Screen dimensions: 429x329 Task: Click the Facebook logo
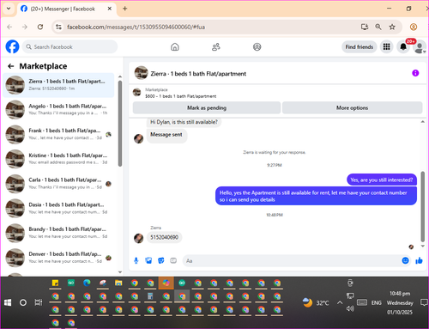coord(12,46)
